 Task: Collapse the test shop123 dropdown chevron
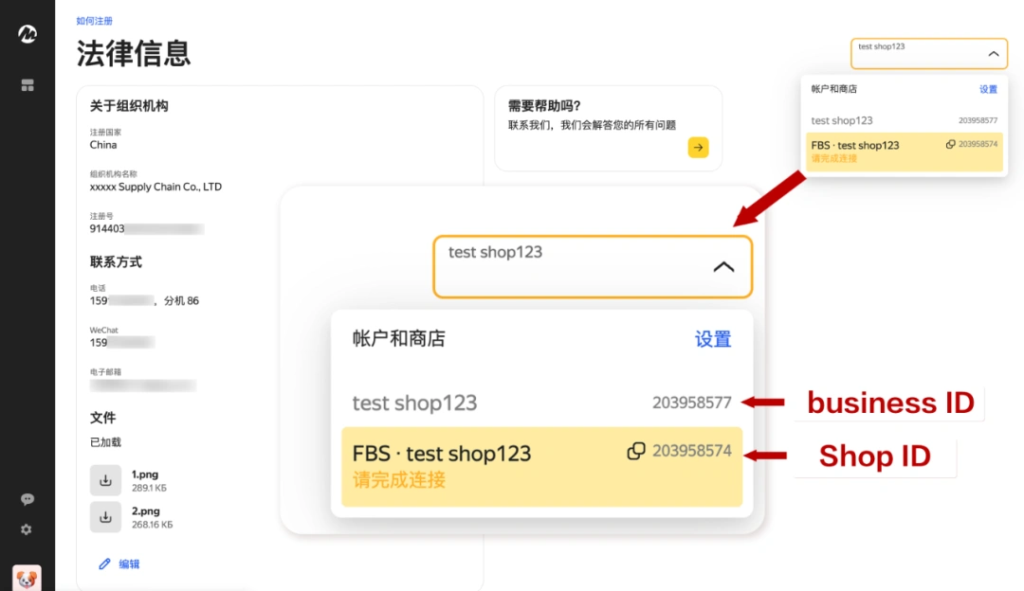[x=724, y=267]
